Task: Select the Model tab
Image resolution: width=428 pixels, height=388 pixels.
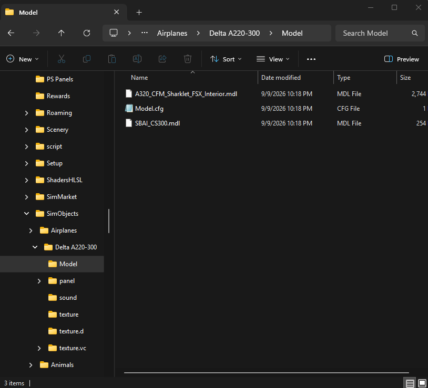Action: point(64,12)
